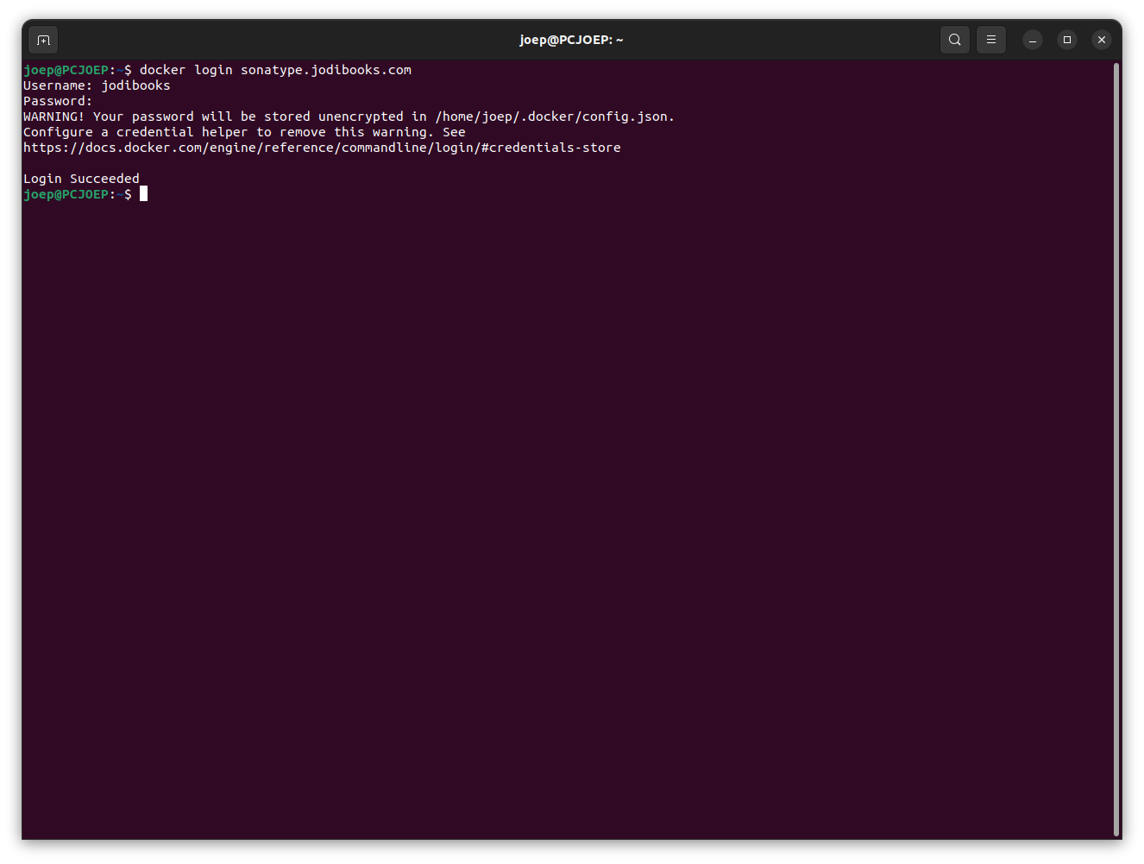
Task: Click the WARNING password unencrypted line
Action: (349, 117)
